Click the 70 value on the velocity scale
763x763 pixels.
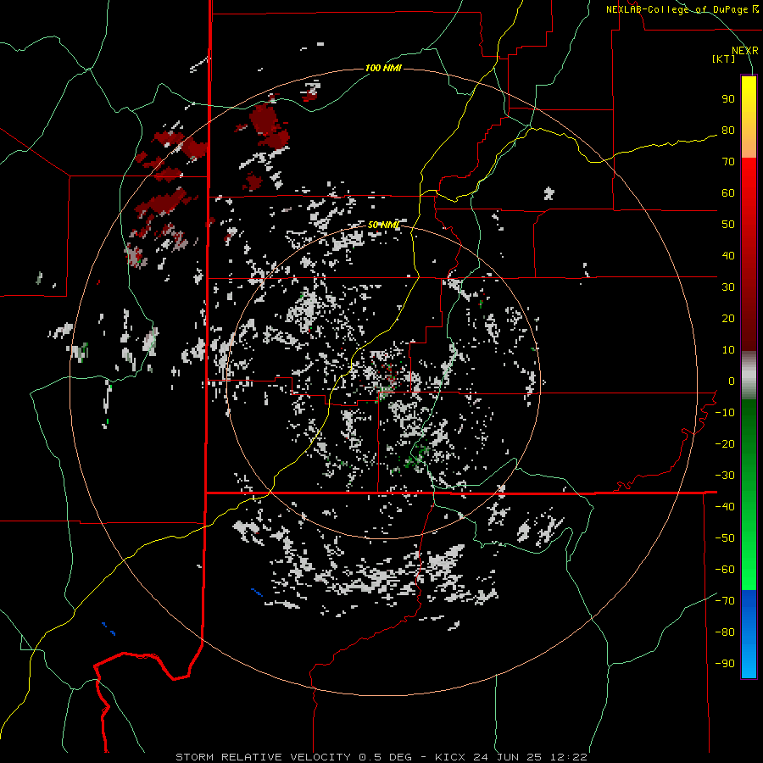pos(728,162)
